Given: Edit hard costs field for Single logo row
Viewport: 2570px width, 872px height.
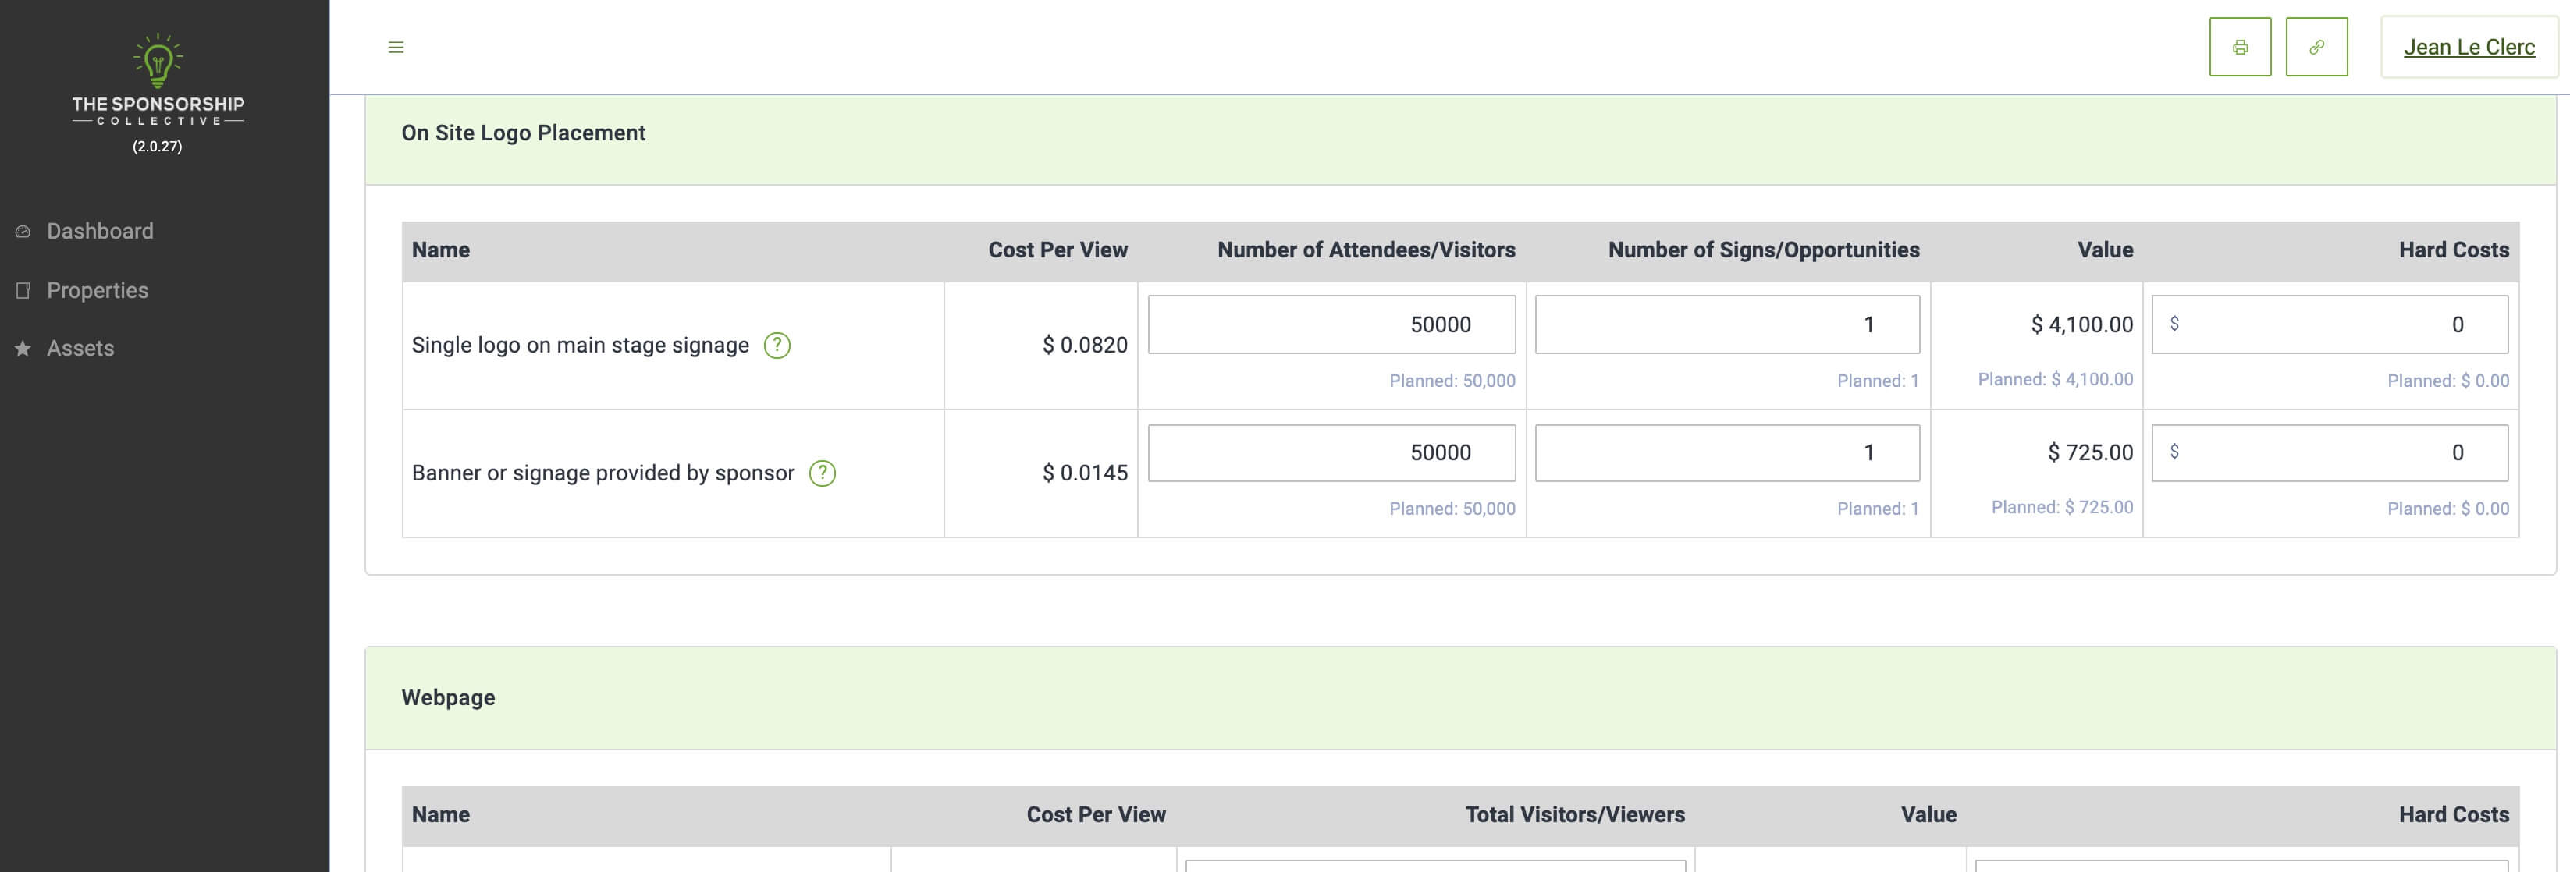Looking at the screenshot, I should pyautogui.click(x=2330, y=324).
